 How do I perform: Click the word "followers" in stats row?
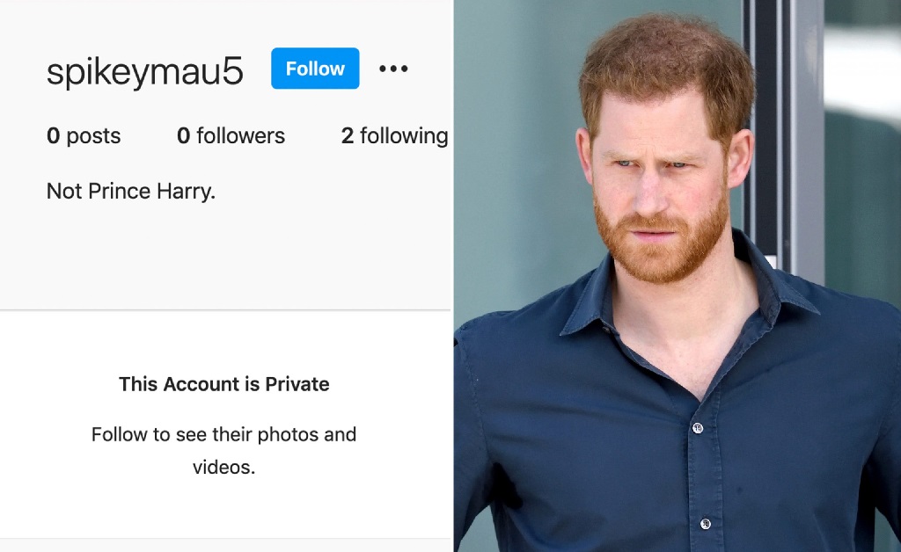[240, 136]
